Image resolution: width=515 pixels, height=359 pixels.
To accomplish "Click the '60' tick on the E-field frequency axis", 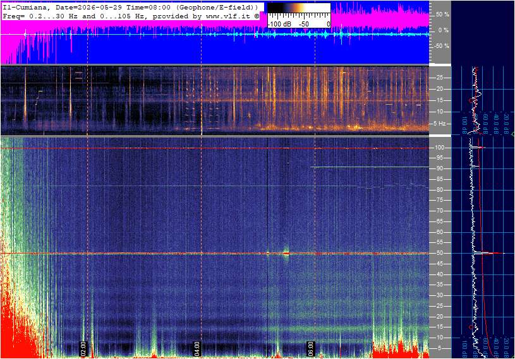I will [439, 232].
